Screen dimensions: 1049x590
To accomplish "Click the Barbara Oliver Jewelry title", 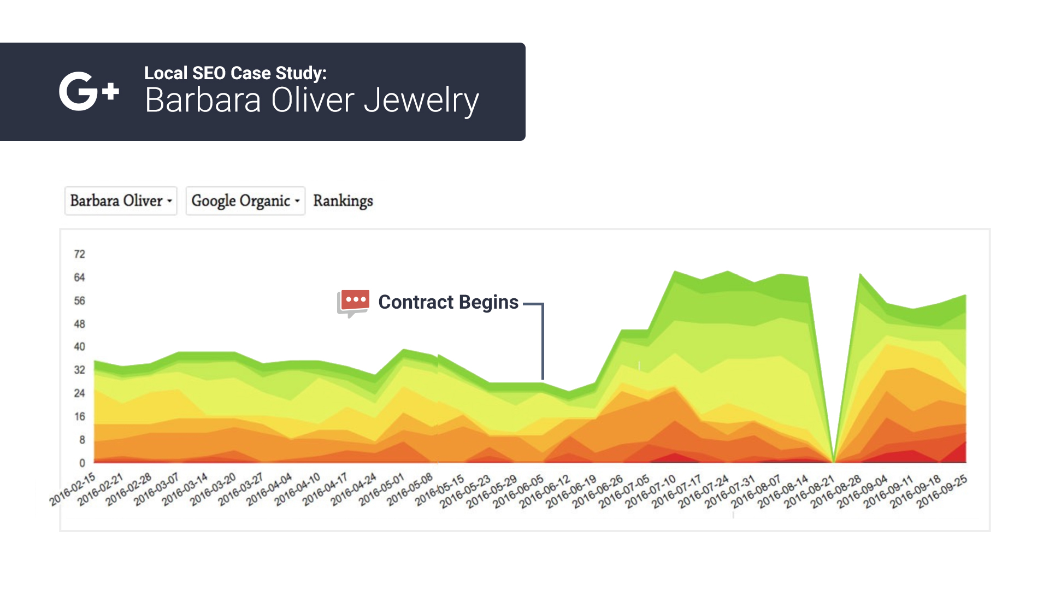I will click(x=312, y=101).
